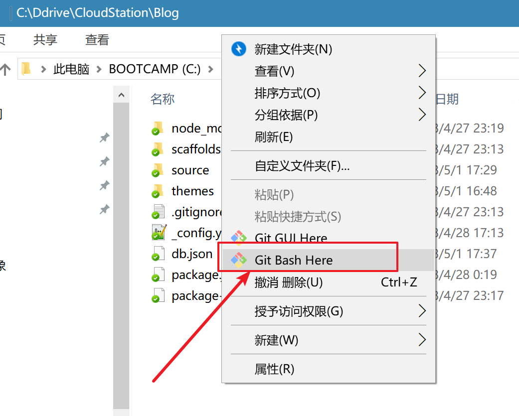This screenshot has width=519, height=416.
Task: Open the 查看 ribbon tab
Action: [x=97, y=40]
